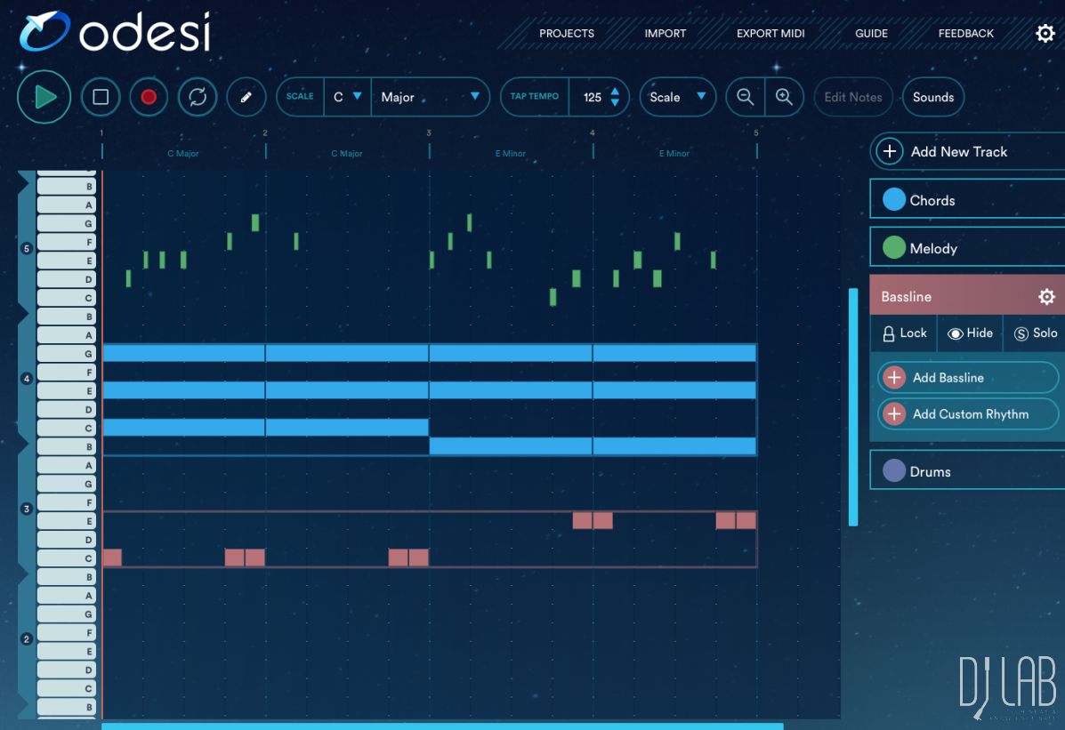Screen dimensions: 1065x730
Task: Expand the Major scale type dropdown
Action: [430, 97]
